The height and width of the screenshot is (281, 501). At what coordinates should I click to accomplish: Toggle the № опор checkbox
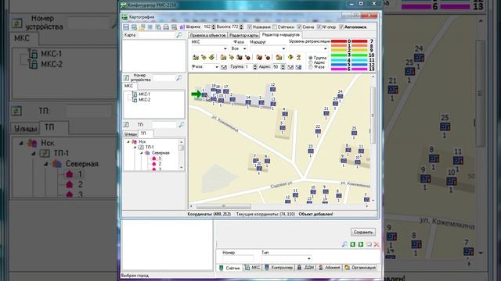[x=319, y=27]
